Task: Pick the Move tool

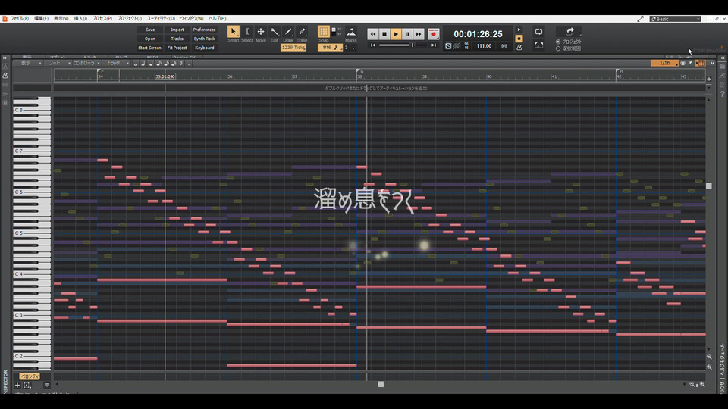Action: (261, 32)
